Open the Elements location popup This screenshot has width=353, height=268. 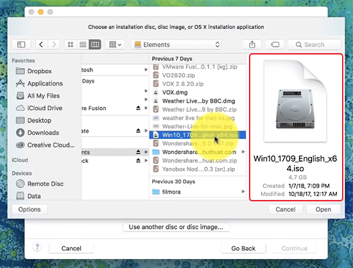coord(176,44)
